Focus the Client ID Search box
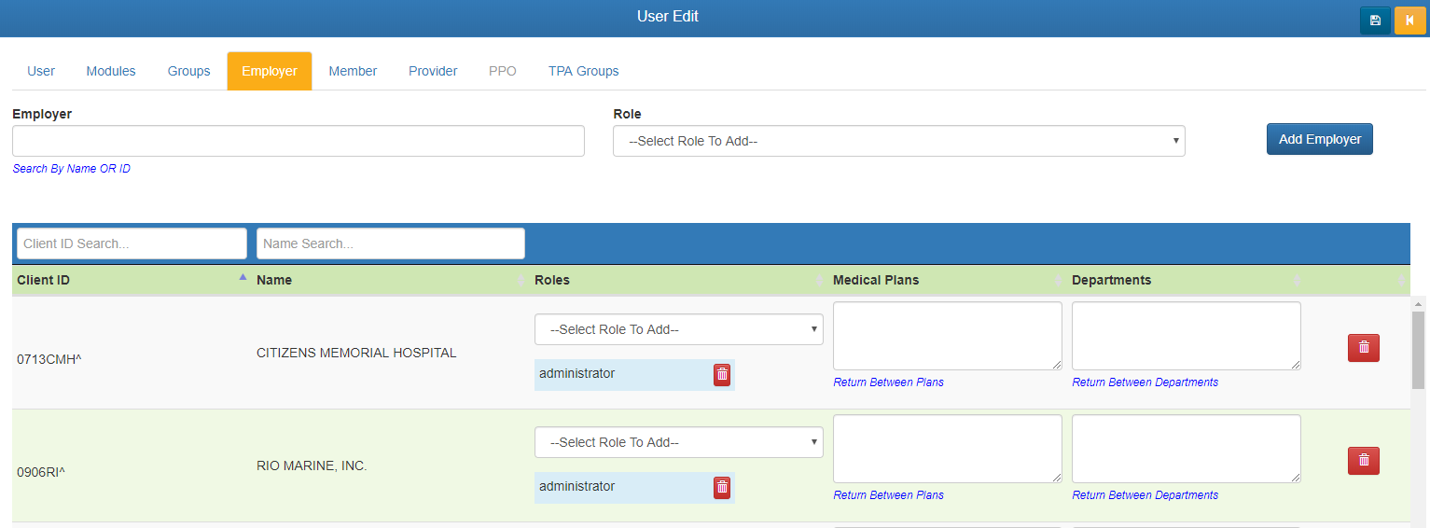The height and width of the screenshot is (528, 1430). [x=132, y=243]
